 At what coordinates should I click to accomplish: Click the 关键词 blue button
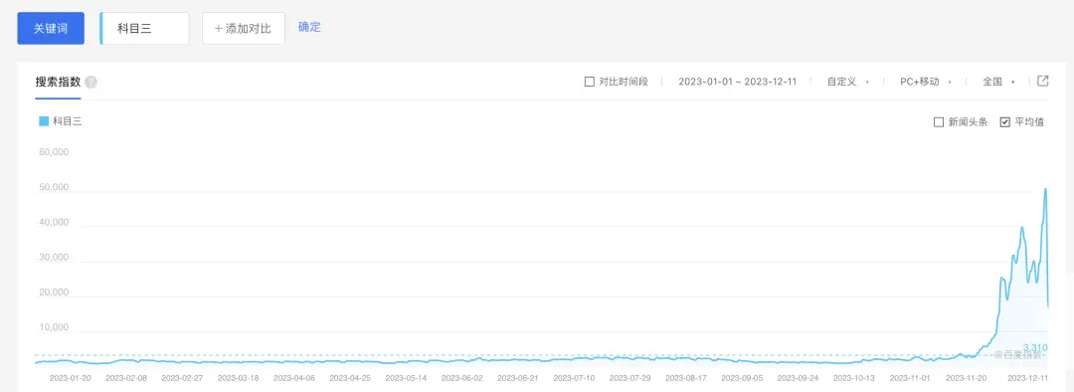(51, 29)
